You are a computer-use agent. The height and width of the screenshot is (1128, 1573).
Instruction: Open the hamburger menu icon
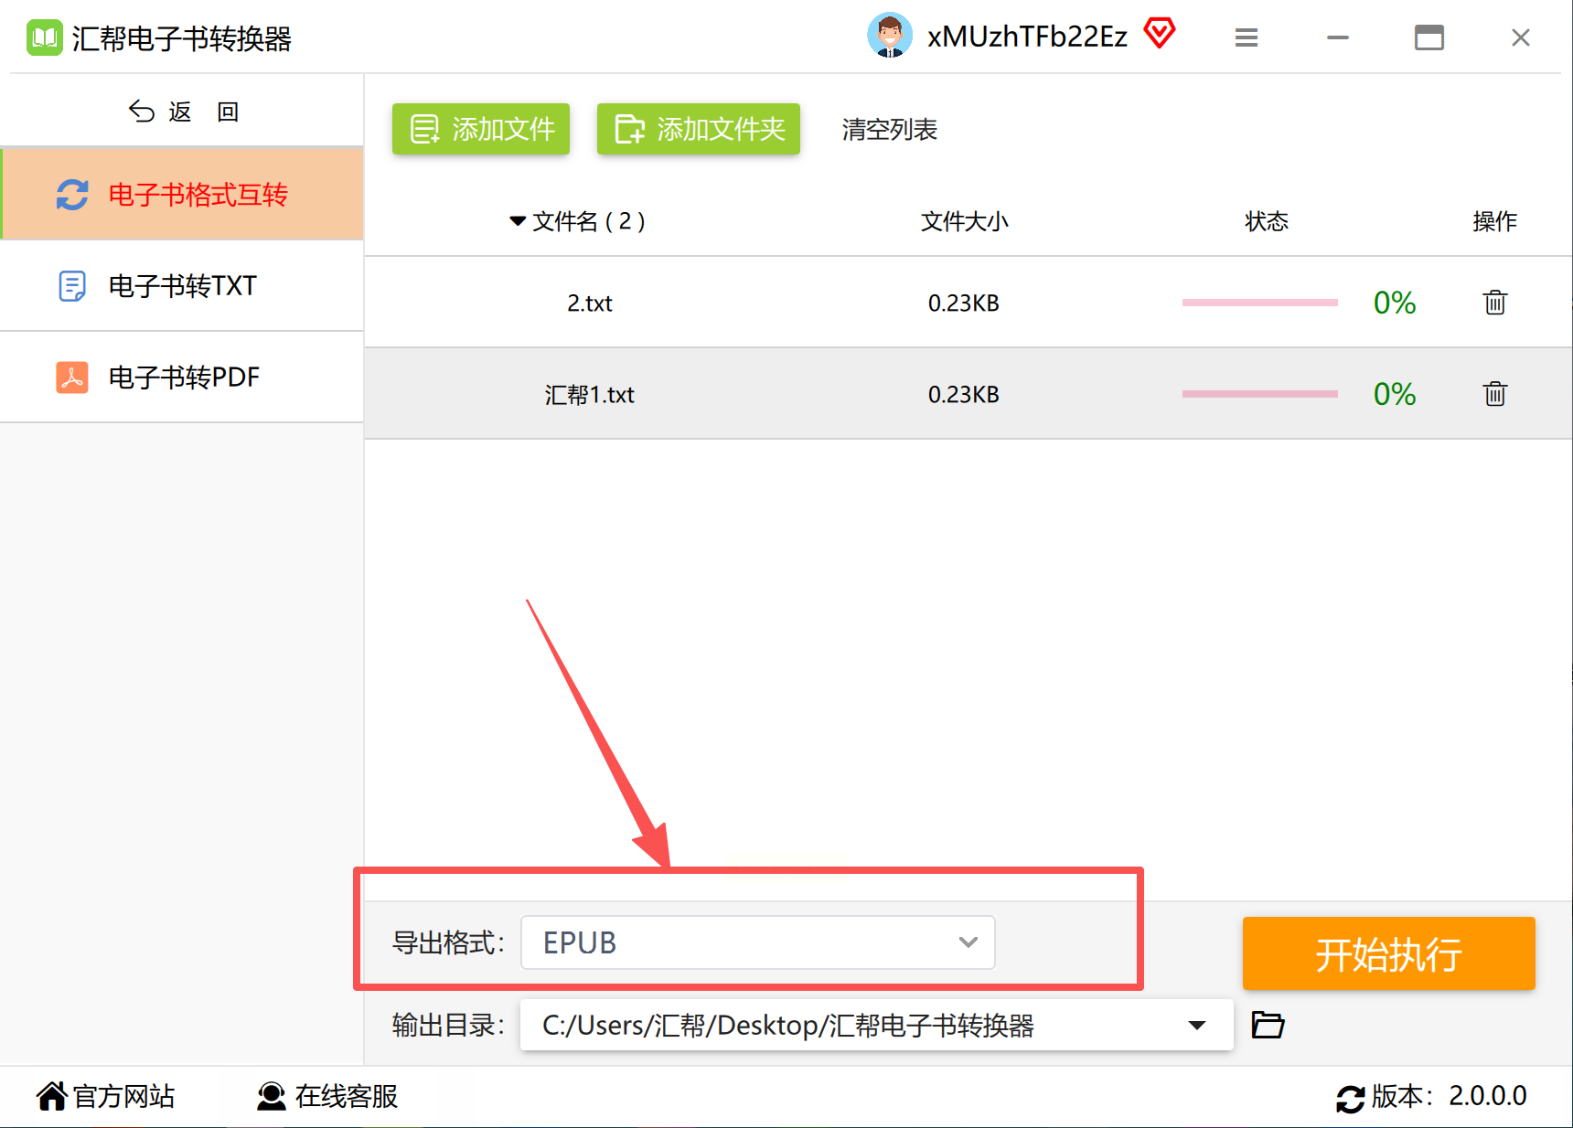pyautogui.click(x=1246, y=37)
